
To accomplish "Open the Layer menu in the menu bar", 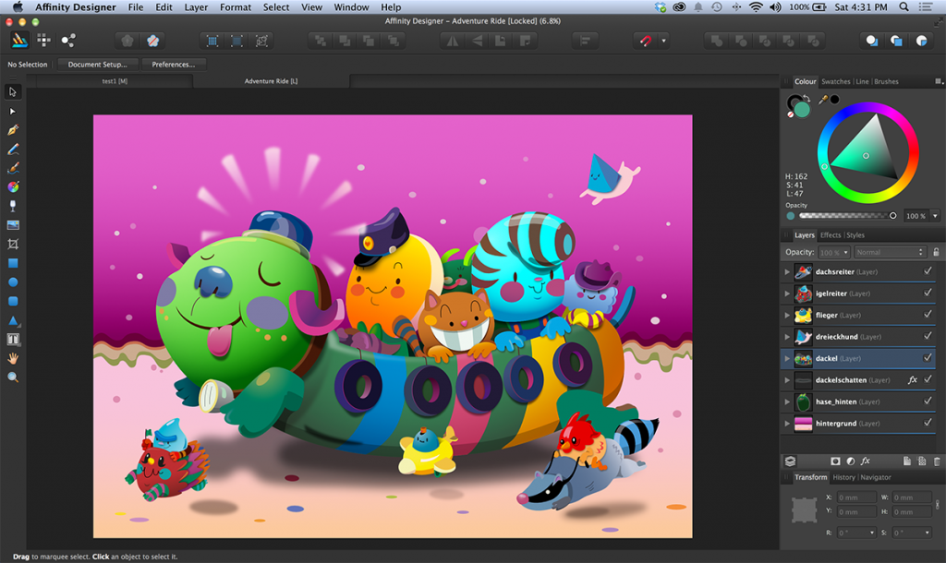I will tap(196, 7).
